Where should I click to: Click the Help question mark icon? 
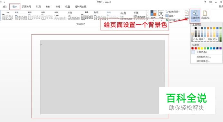coord(205,2)
